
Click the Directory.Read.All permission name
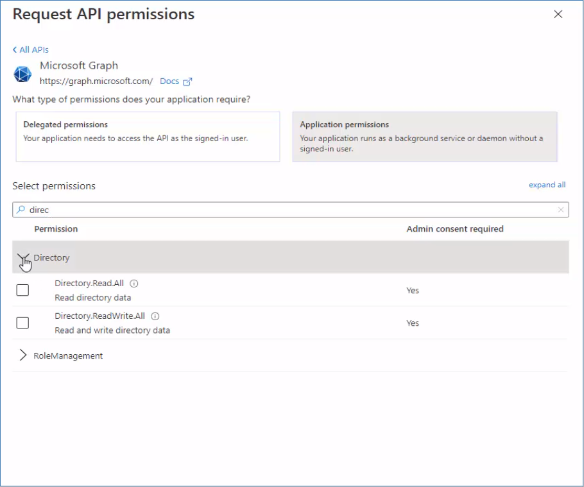tap(89, 284)
